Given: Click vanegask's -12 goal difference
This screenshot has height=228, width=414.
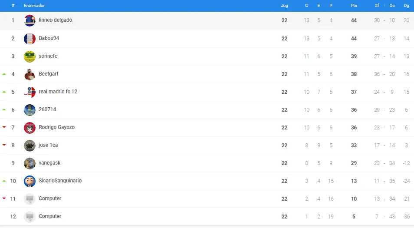Looking at the screenshot, I should click(x=406, y=163).
